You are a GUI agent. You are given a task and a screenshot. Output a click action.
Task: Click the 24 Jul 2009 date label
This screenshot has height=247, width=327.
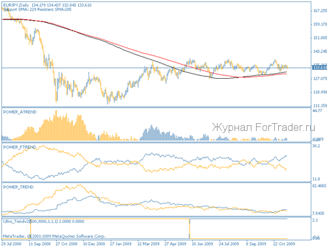click(x=229, y=244)
